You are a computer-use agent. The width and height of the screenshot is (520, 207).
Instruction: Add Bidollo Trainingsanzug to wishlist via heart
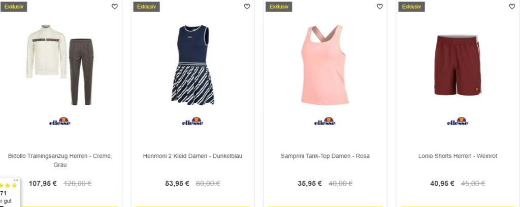point(114,7)
